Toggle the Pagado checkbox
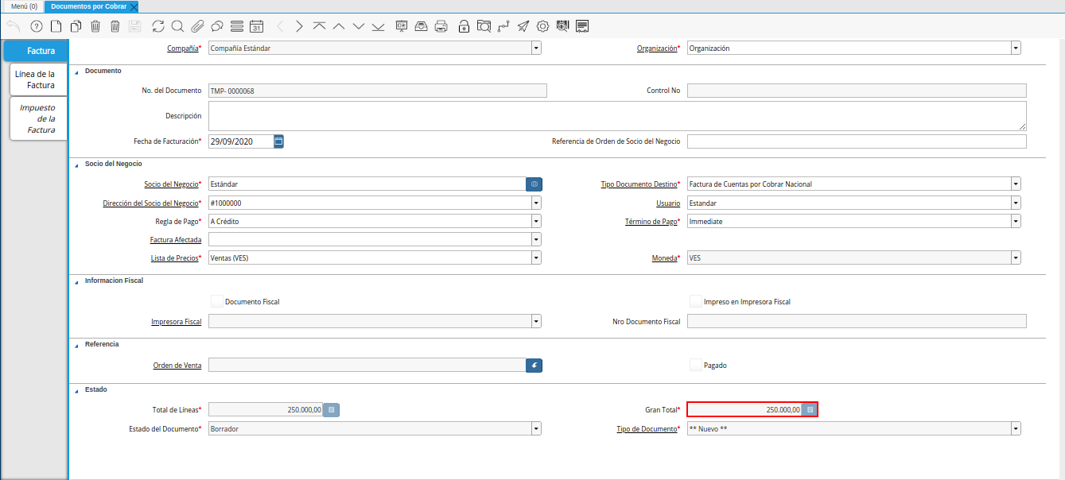Image resolution: width=1065 pixels, height=480 pixels. point(695,365)
